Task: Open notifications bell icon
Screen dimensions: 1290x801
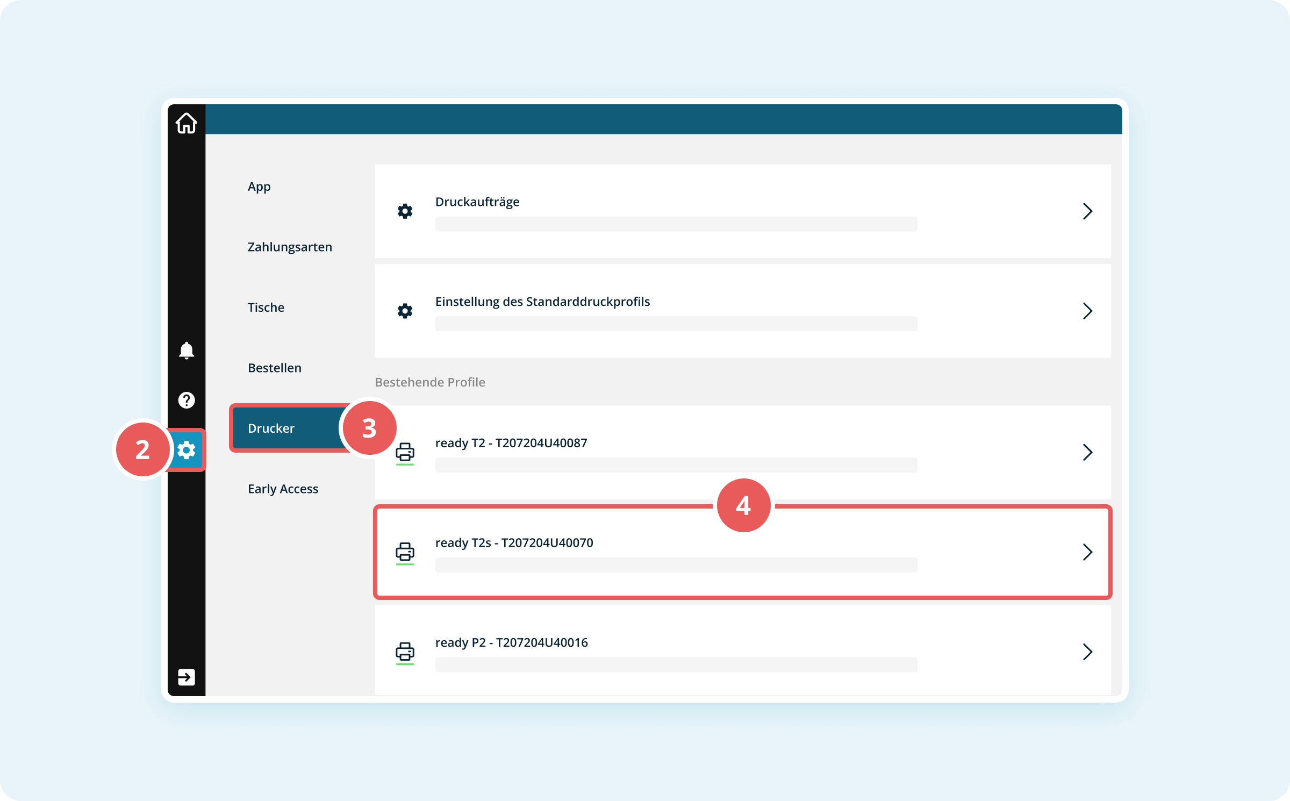Action: pyautogui.click(x=186, y=351)
